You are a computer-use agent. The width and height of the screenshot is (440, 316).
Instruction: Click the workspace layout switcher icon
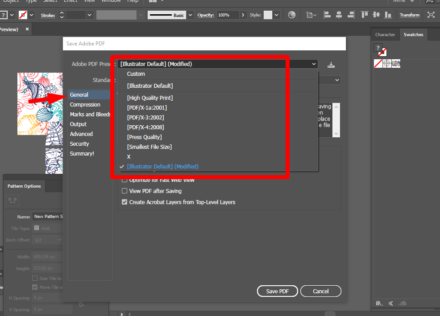coord(156,1)
